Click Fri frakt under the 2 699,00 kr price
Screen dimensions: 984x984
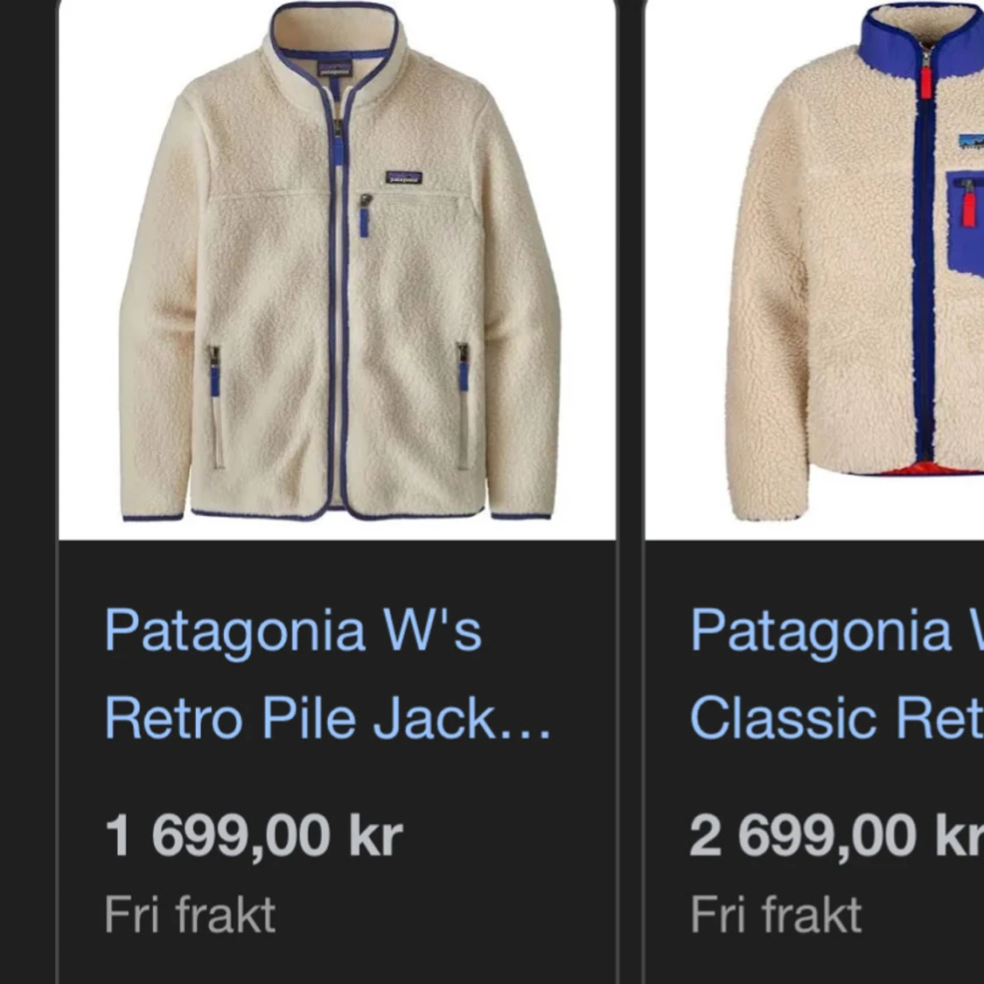[x=776, y=915]
